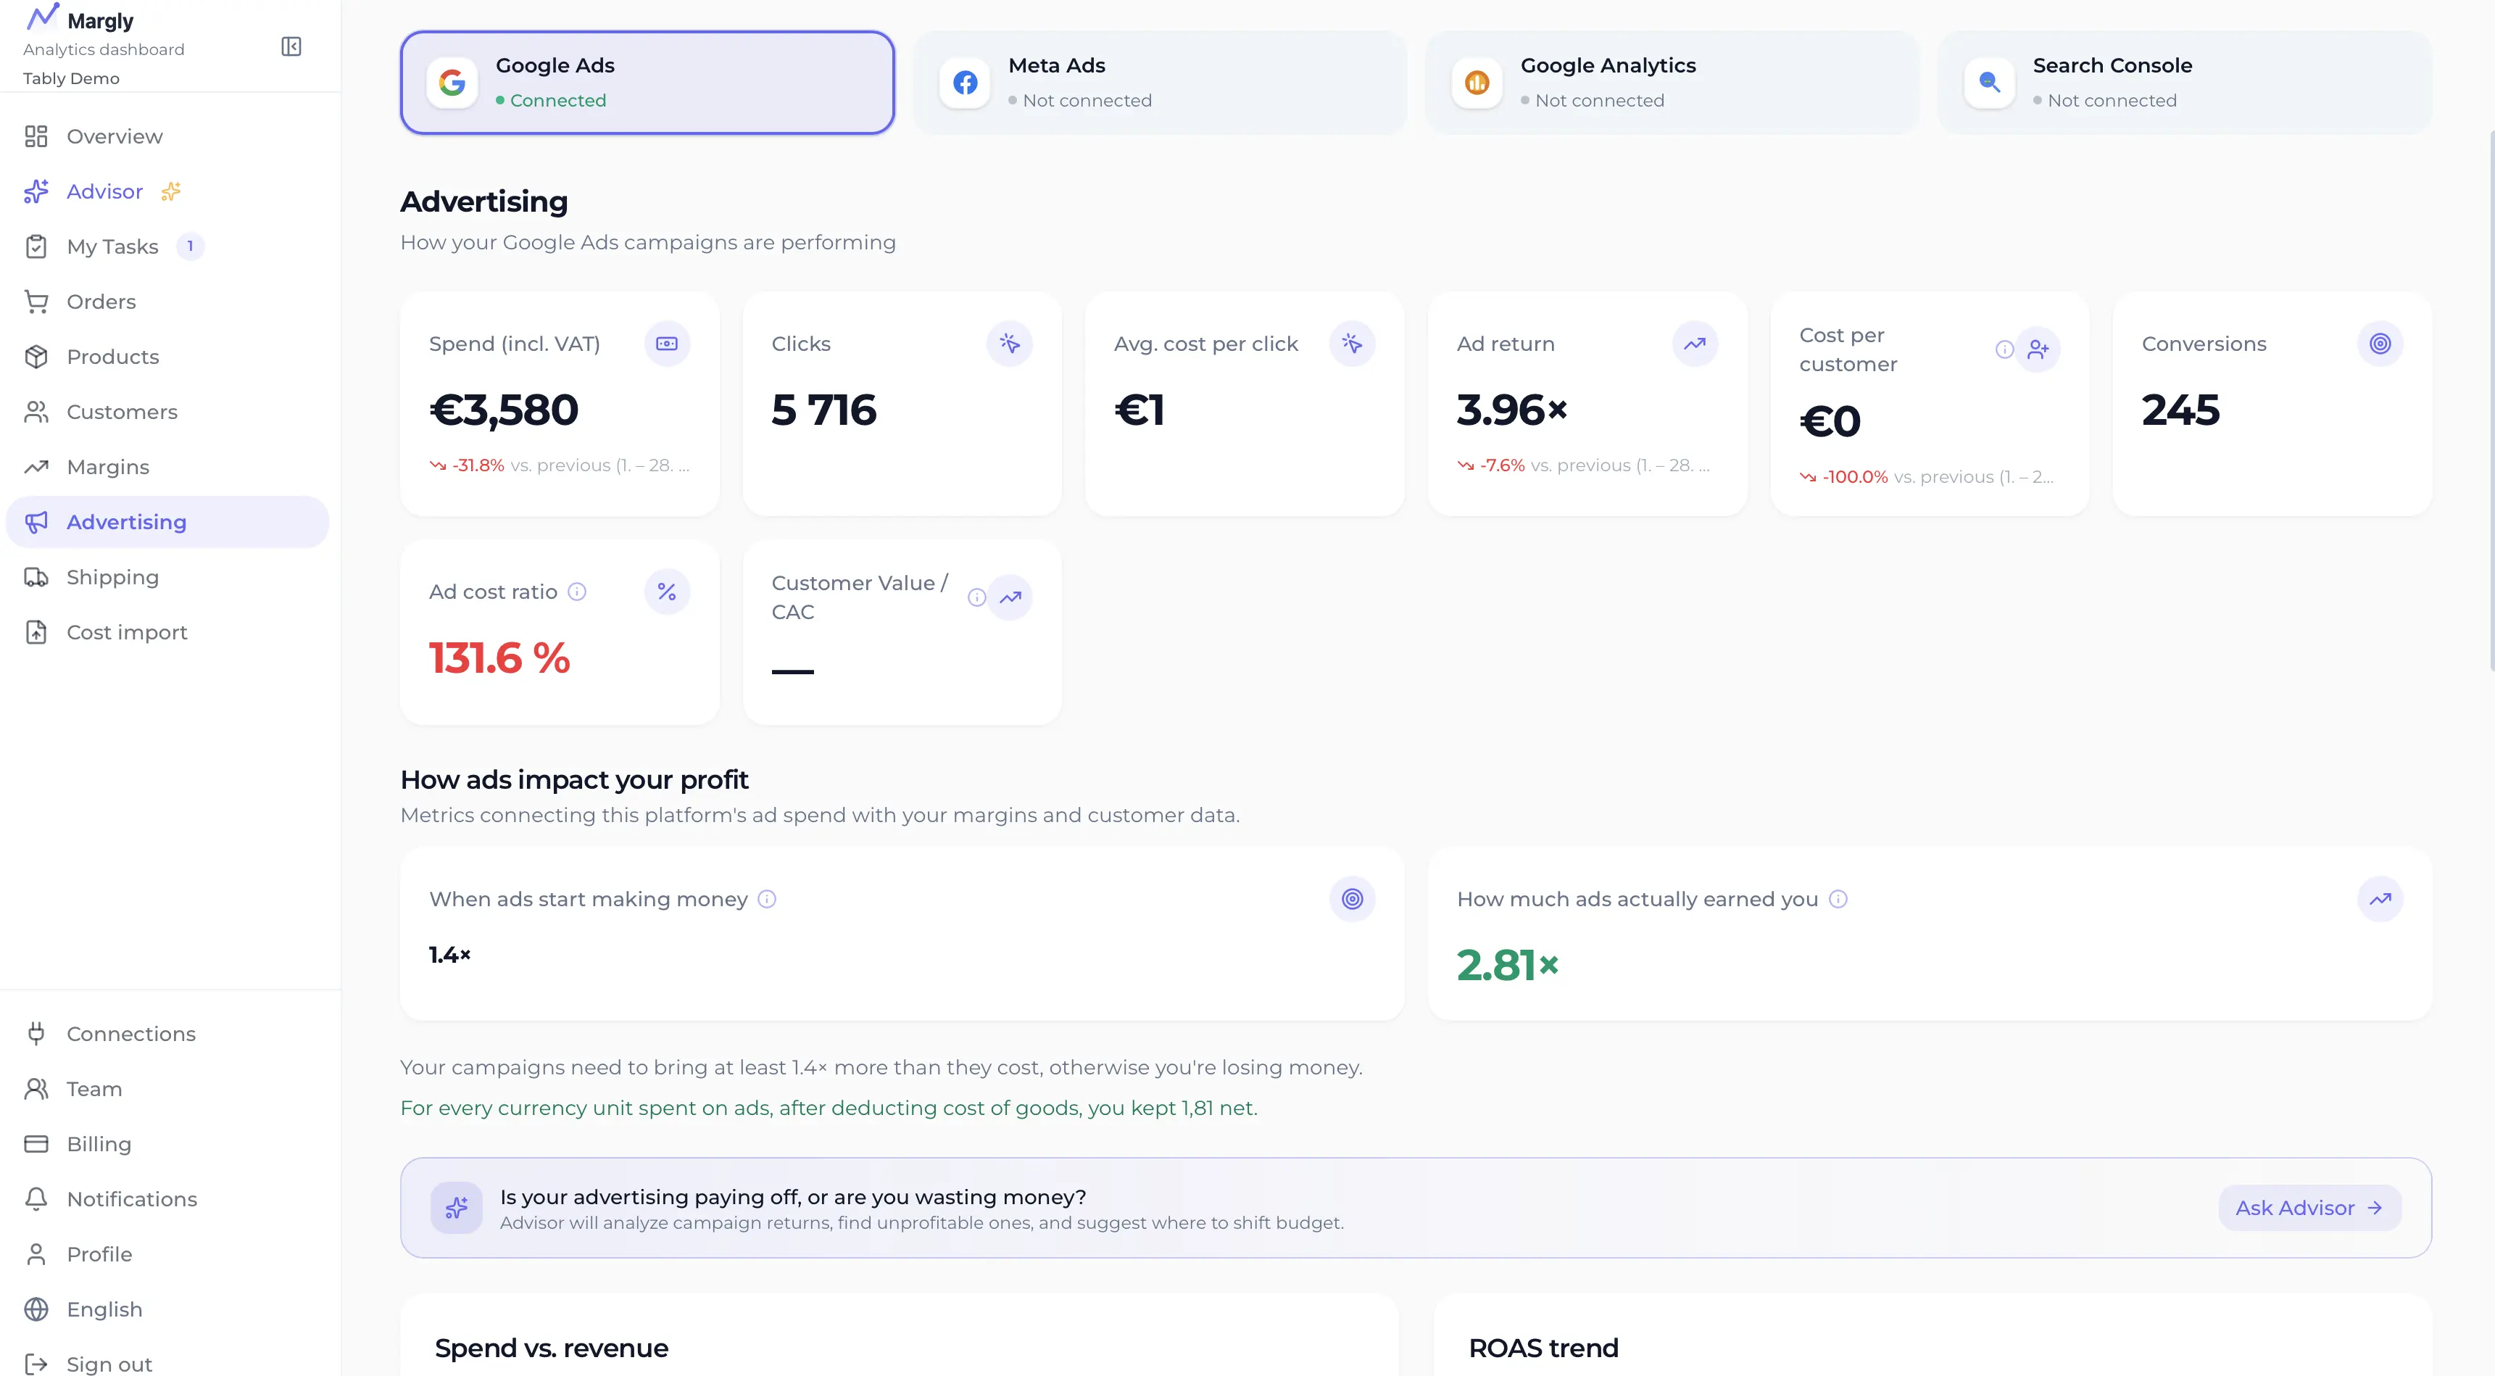Click the Billing card icon
The image size is (2495, 1376).
[36, 1145]
